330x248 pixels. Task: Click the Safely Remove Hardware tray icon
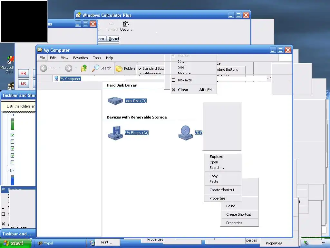point(306,243)
